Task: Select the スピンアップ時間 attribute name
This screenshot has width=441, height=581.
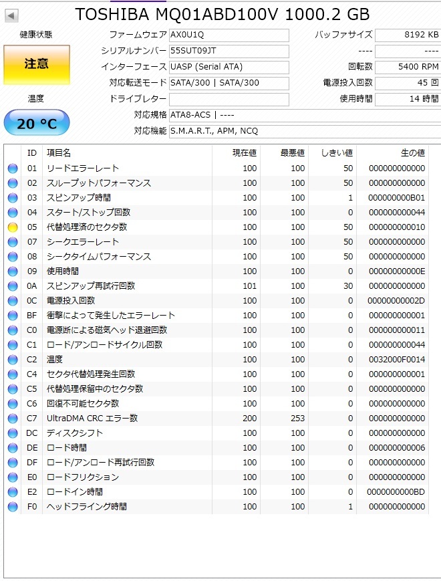Action: tap(78, 198)
